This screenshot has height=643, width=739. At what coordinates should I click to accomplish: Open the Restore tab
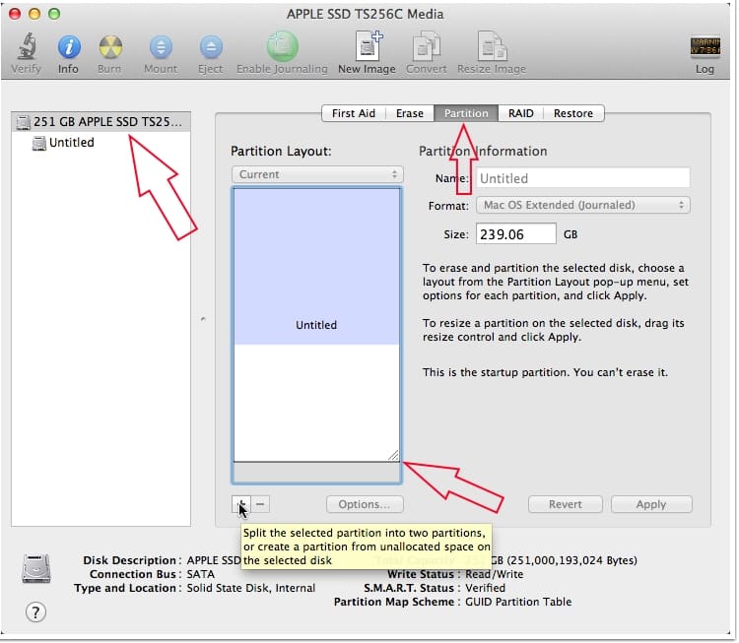pos(573,113)
